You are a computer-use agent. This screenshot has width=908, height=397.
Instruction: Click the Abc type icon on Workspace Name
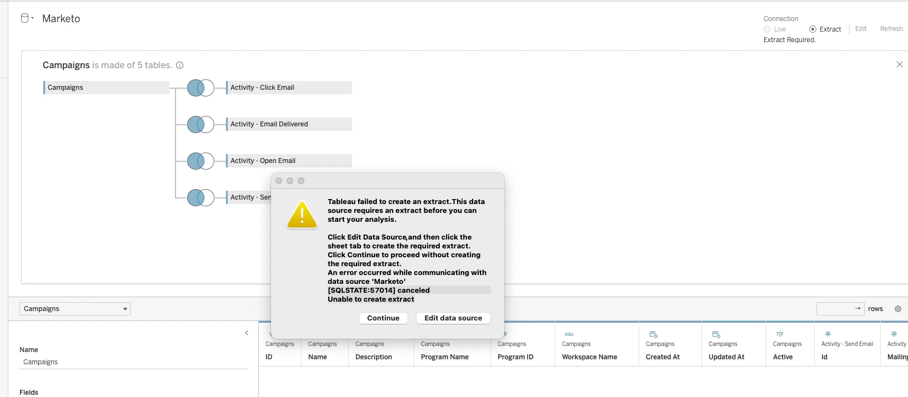click(x=569, y=334)
